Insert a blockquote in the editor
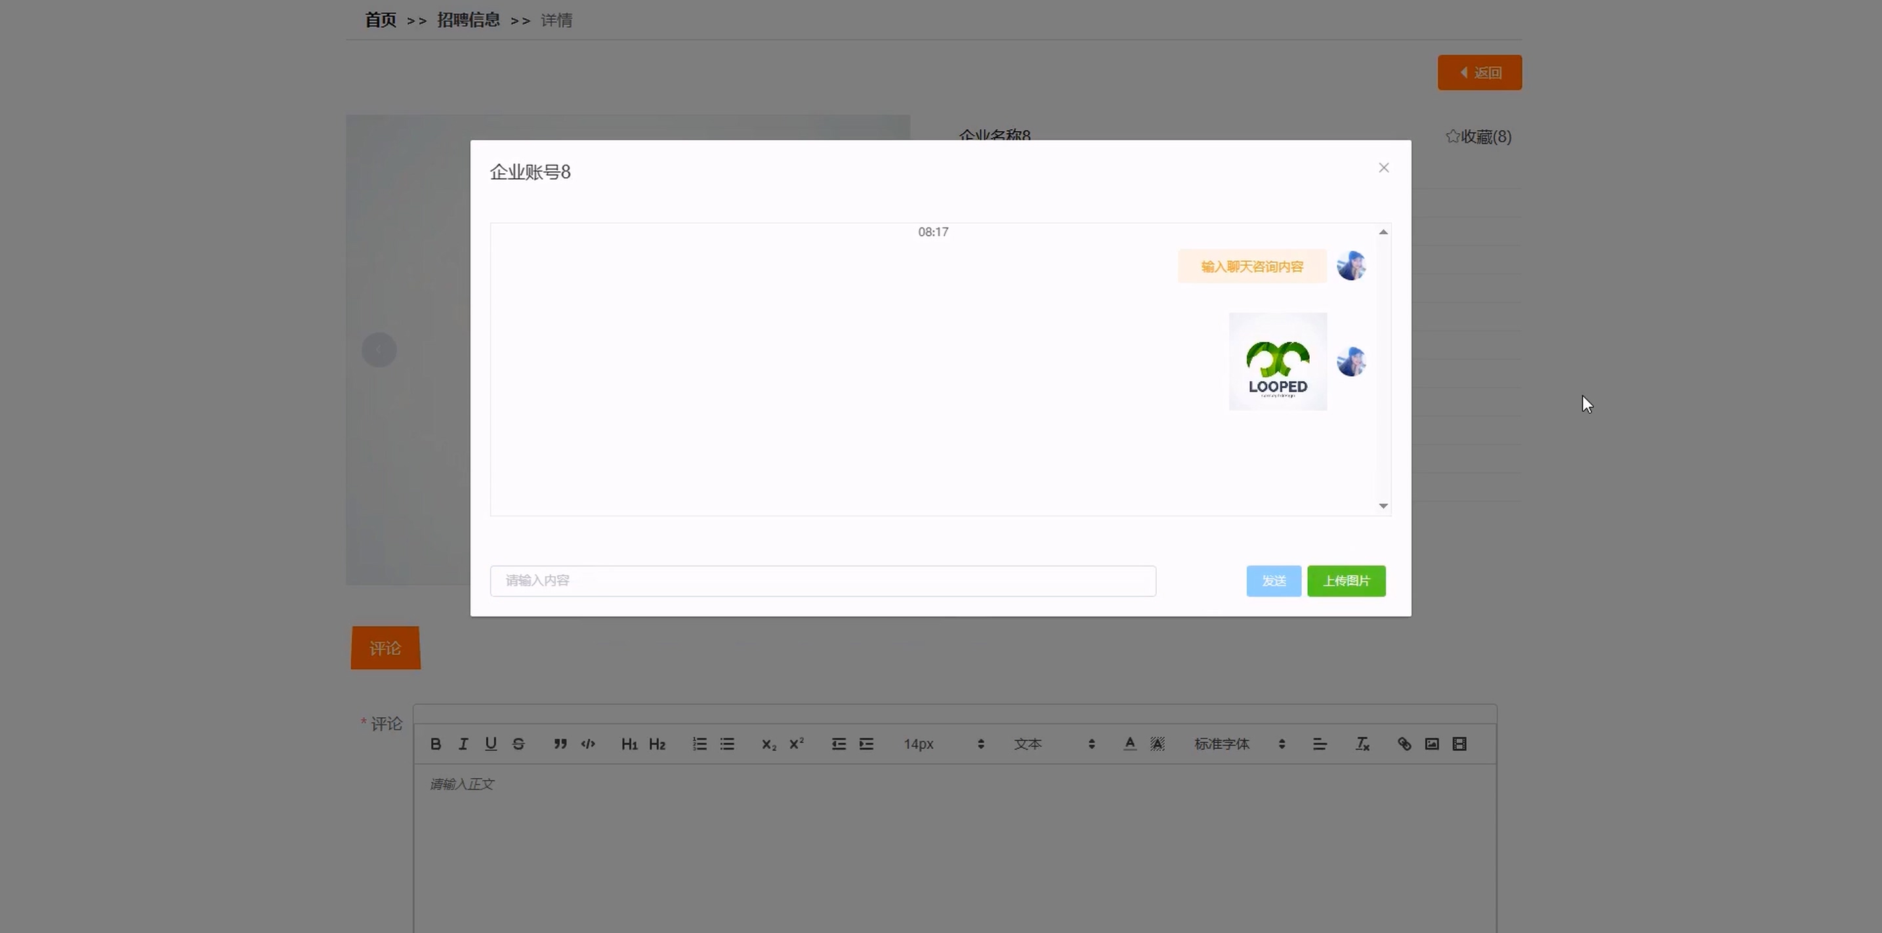Screen dimensions: 1882x933 click(x=560, y=744)
